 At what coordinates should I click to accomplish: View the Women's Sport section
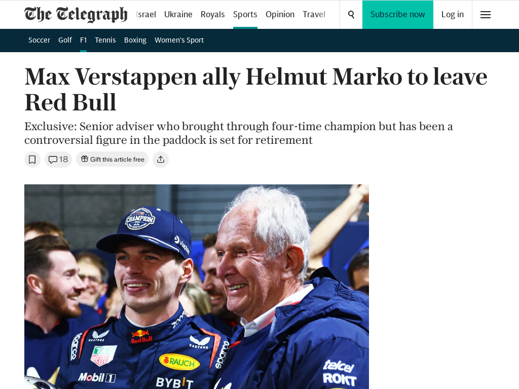(x=179, y=40)
